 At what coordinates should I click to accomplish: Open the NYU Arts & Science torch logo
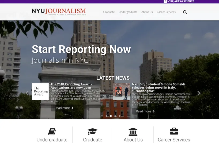[165, 1]
